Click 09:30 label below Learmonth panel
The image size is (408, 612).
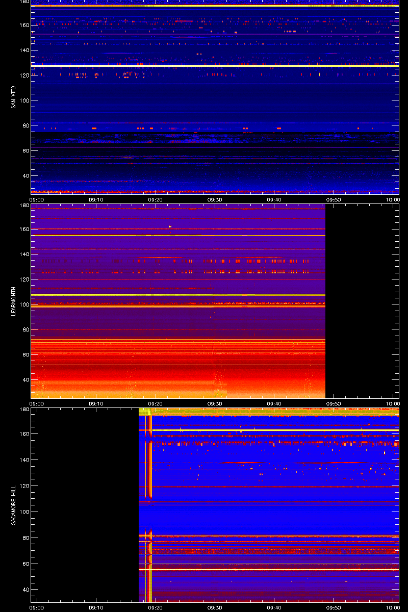pos(215,403)
